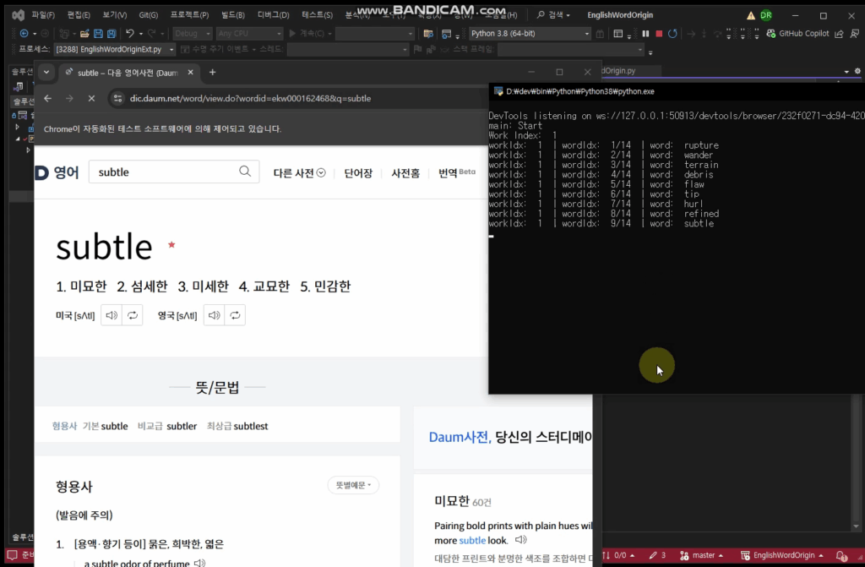Click Chrome tab search chevron button
This screenshot has width=865, height=567.
click(x=46, y=73)
